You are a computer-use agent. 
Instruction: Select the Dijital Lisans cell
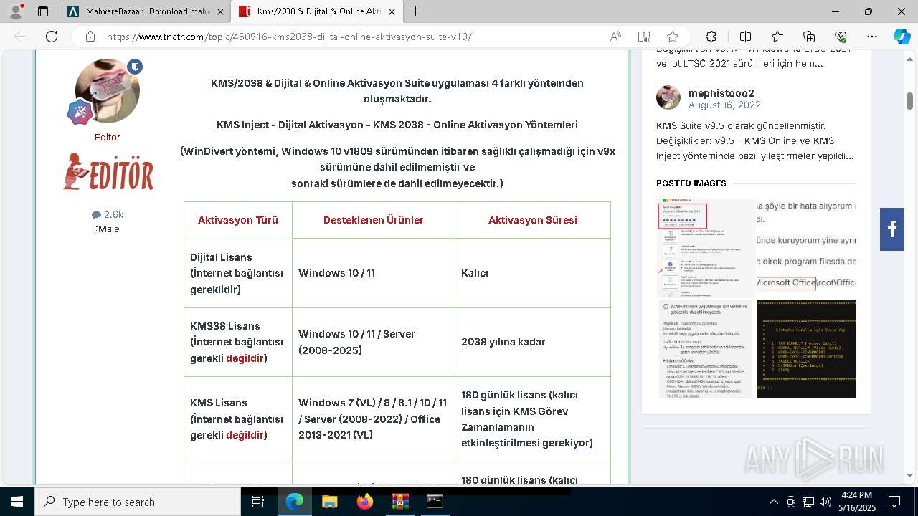[238, 273]
